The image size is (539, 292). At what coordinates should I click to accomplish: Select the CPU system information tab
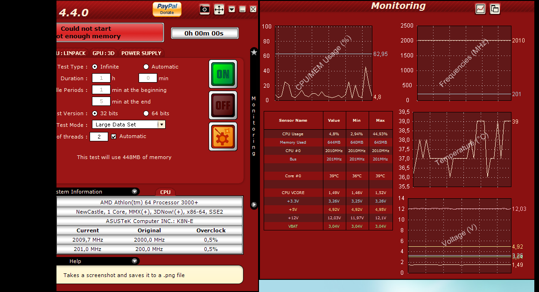pyautogui.click(x=165, y=192)
